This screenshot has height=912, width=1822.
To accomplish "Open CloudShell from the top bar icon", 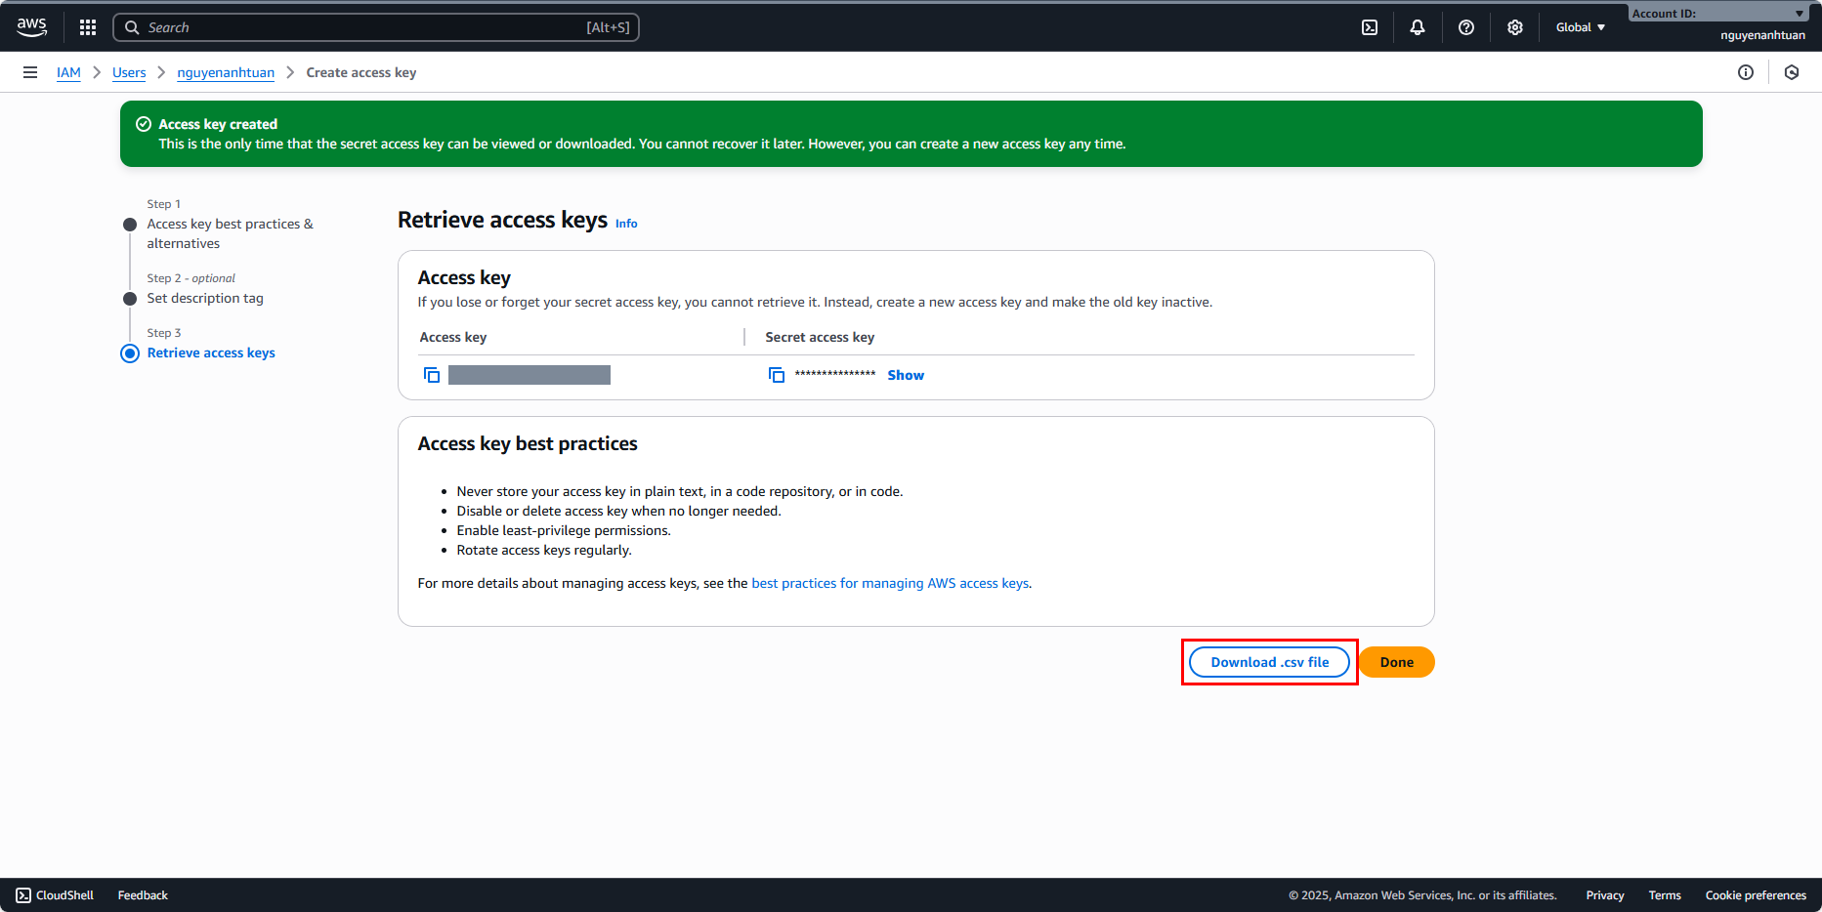I will (1370, 27).
